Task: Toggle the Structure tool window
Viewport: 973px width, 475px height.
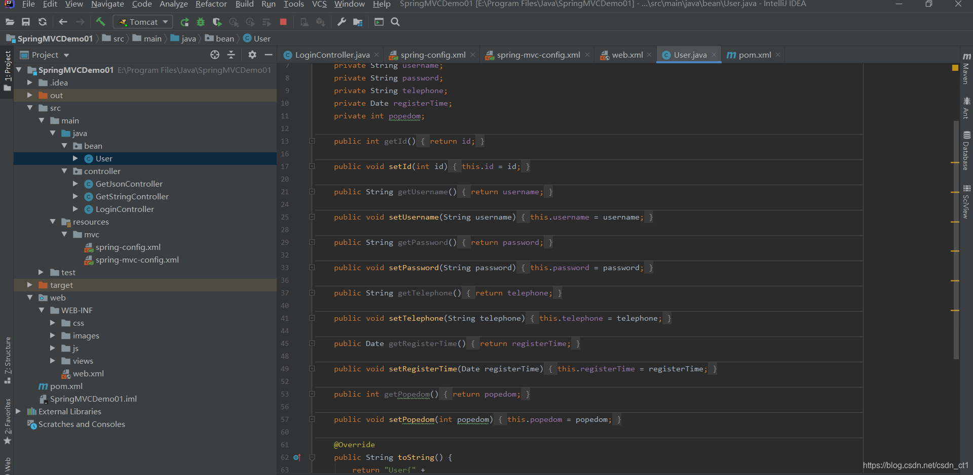Action: (7, 359)
